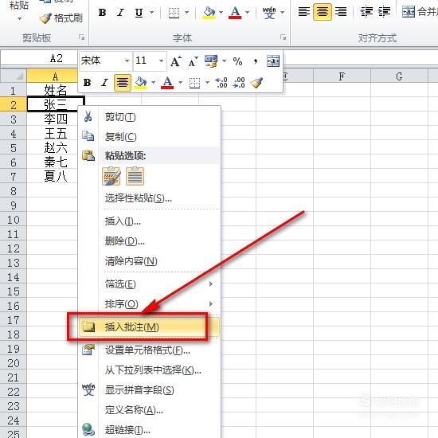
Task: Choose Format Cells 设置单元格格式(F)
Action: [x=150, y=350]
